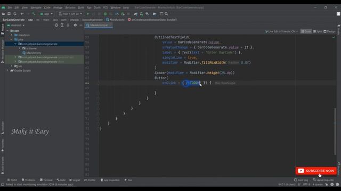Click the Open folder toolbar icon
Viewport: 341px width, 191px height.
(x=3, y=14)
